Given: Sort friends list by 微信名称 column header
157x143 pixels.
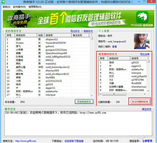Looking at the screenshot, I should pyautogui.click(x=26, y=35).
